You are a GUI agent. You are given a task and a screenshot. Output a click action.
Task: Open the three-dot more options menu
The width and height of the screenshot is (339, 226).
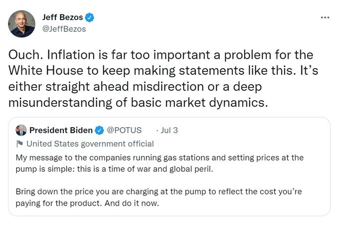coord(325,17)
